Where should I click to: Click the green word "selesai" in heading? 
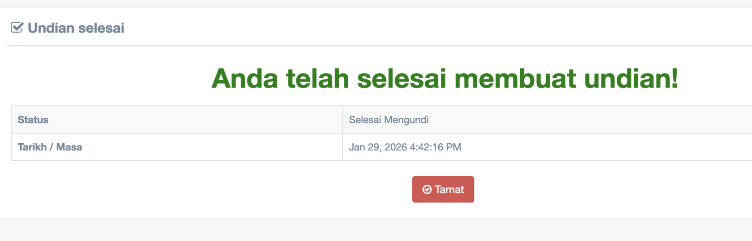click(x=402, y=79)
